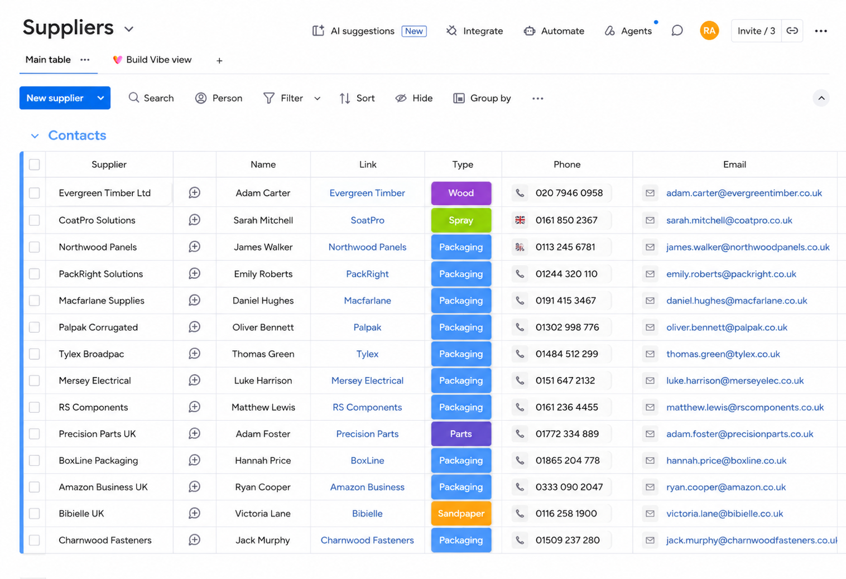The width and height of the screenshot is (846, 579).
Task: Open updates for Northwood Panels row
Action: (x=194, y=247)
